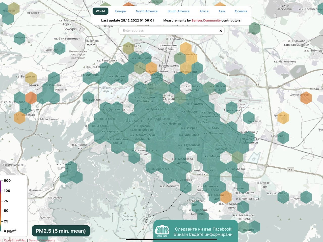The height and width of the screenshot is (242, 323).
Task: Open the Asia region tab
Action: (222, 11)
